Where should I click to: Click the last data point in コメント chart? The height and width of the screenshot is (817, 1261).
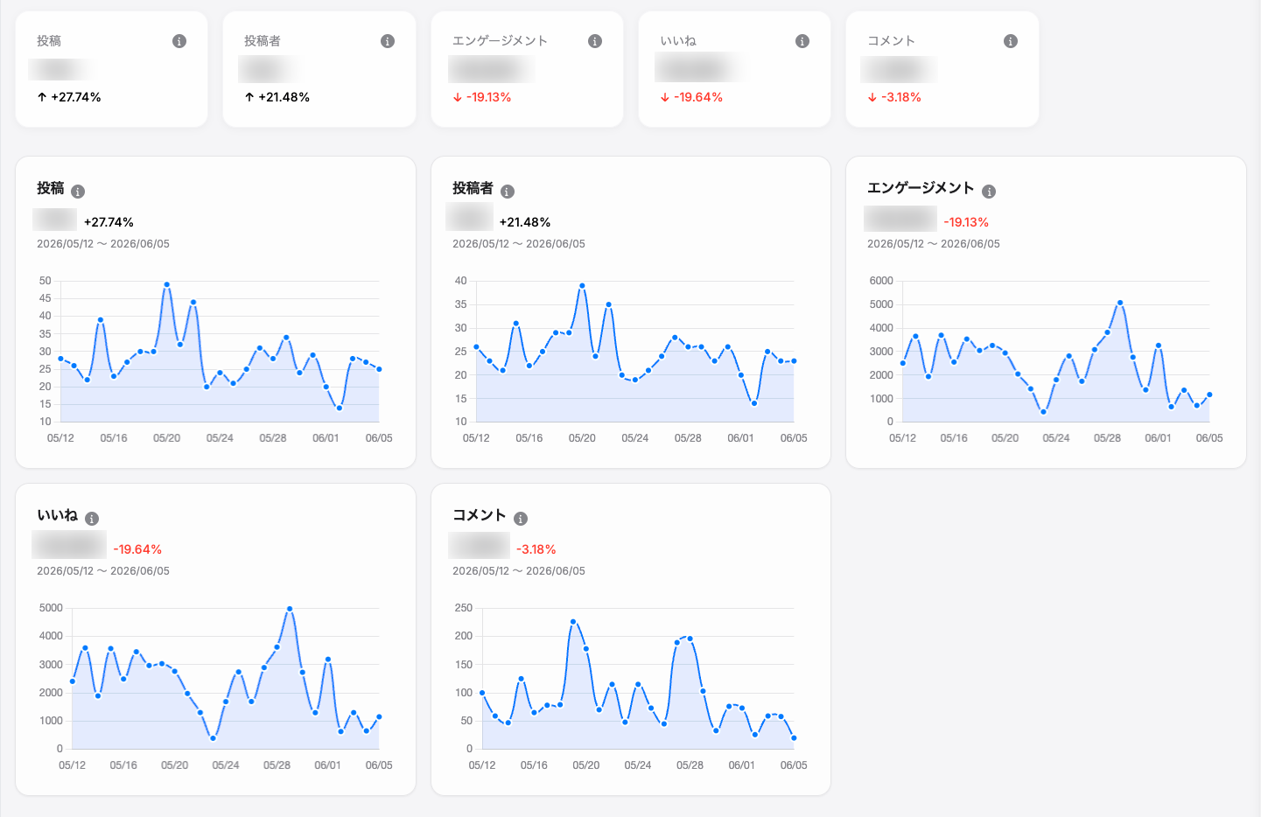point(794,738)
